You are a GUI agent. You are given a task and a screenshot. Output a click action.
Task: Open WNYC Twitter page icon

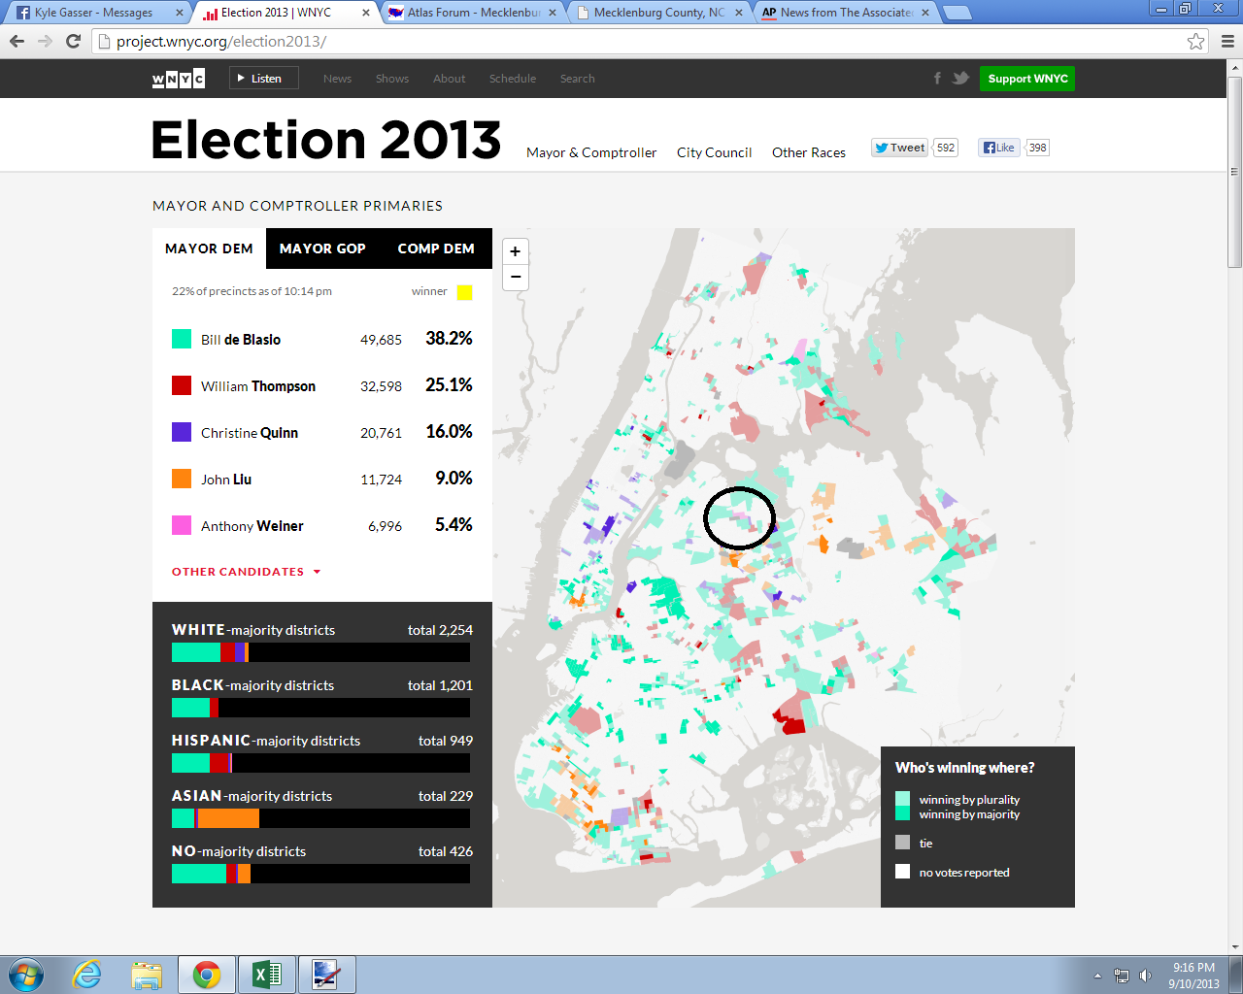click(960, 79)
